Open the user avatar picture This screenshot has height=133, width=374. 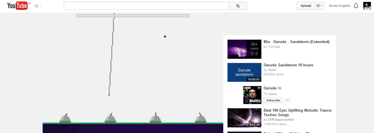[367, 6]
